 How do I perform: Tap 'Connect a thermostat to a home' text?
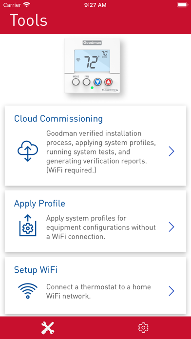click(x=98, y=291)
